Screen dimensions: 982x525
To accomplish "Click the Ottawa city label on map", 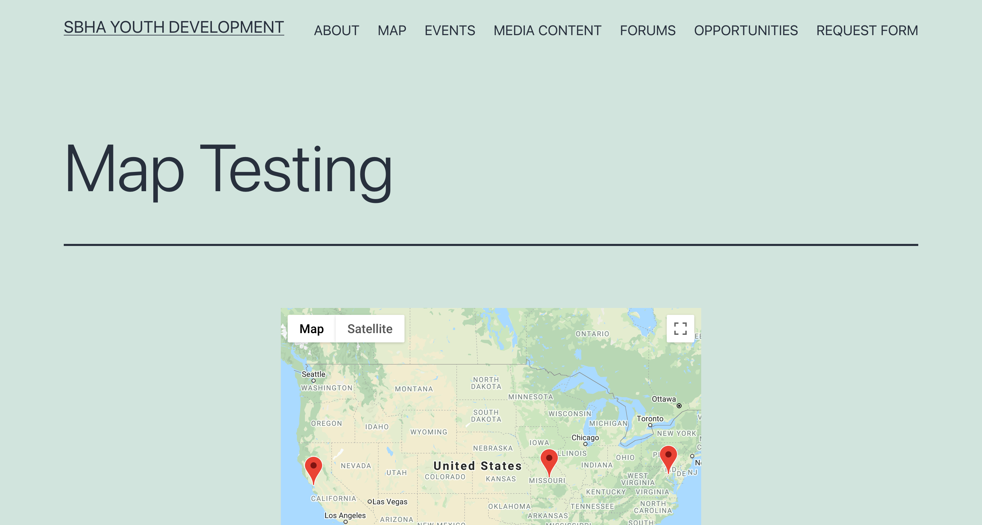I will [664, 399].
